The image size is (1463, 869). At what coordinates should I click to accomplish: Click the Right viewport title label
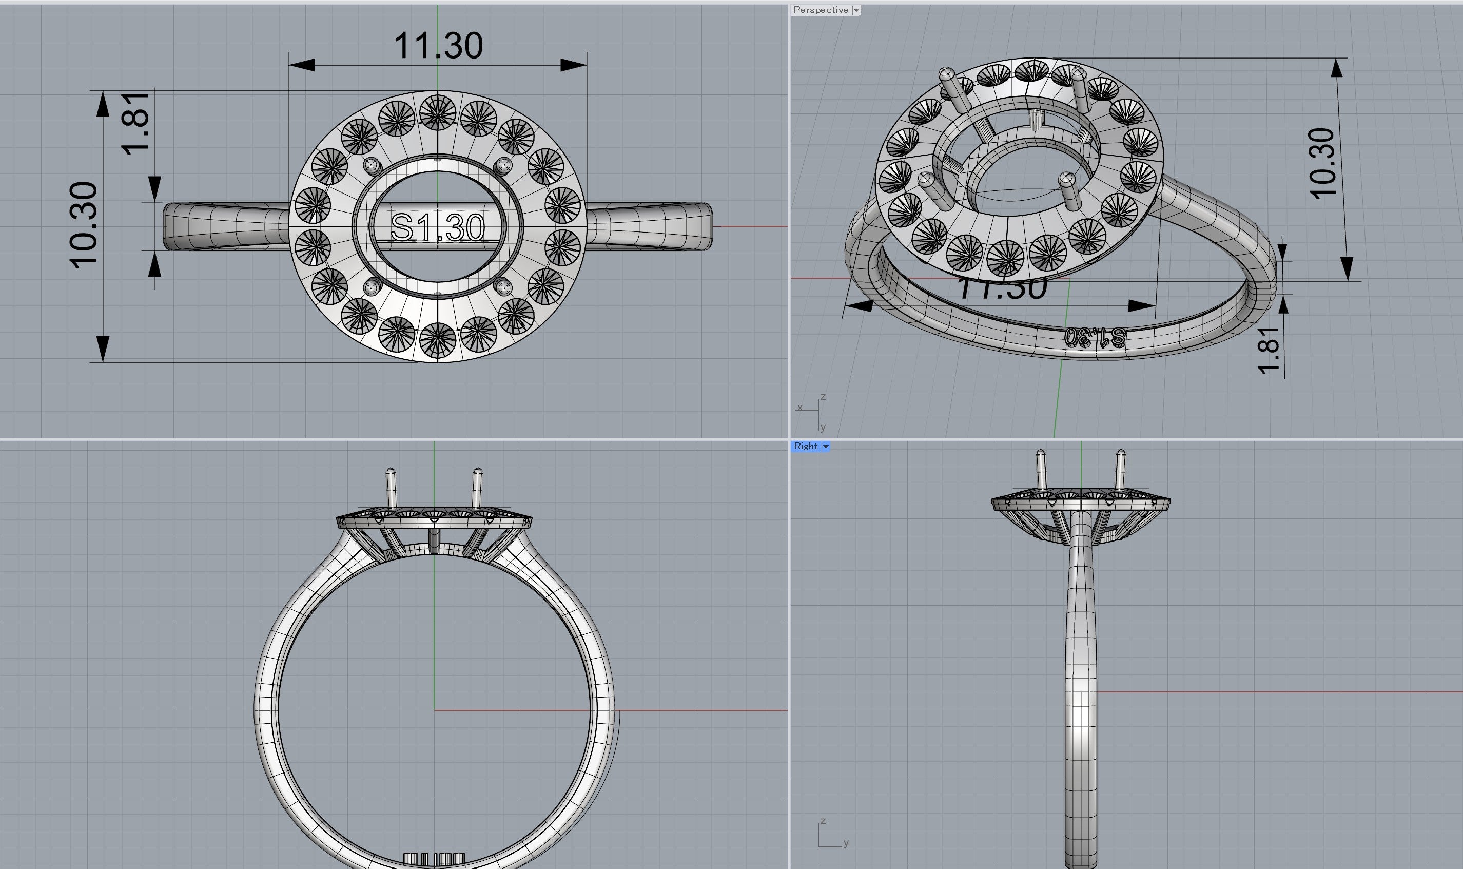click(x=806, y=446)
